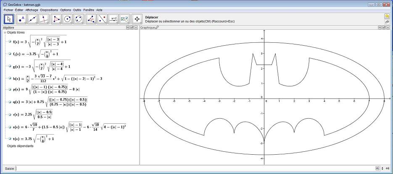This screenshot has width=393, height=174.
Task: Select the Déplacer arrow tool
Action: (x=9, y=19)
